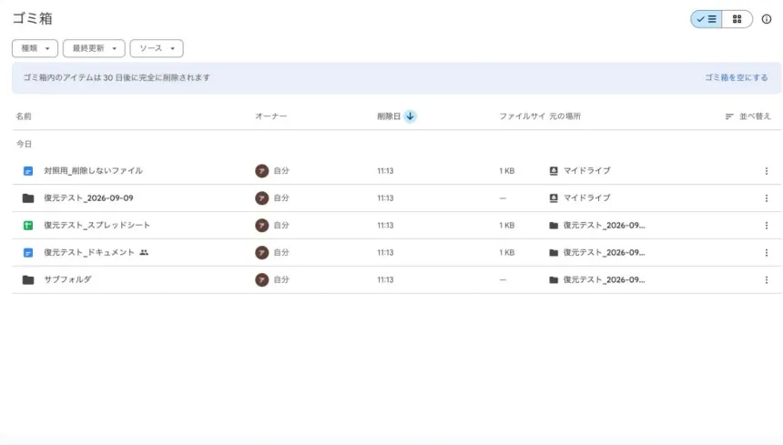
Task: Click owner avatar in 復元テスト_ドキュメント row
Action: pyautogui.click(x=261, y=252)
